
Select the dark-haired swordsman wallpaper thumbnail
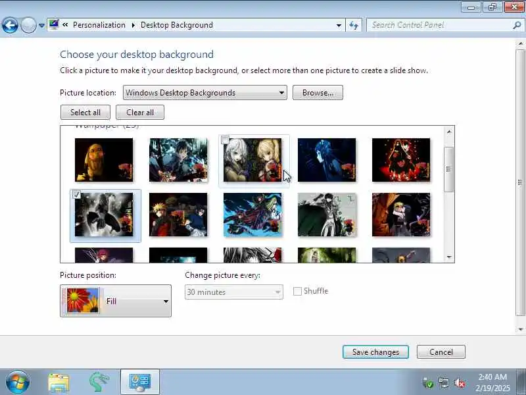(178, 160)
